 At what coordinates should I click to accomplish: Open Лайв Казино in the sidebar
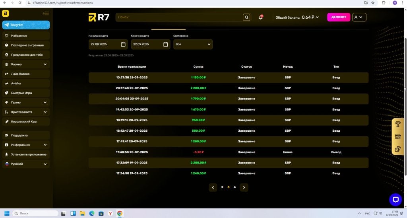coord(26,74)
